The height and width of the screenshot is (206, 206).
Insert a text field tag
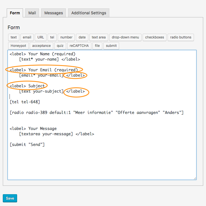[x=14, y=37]
